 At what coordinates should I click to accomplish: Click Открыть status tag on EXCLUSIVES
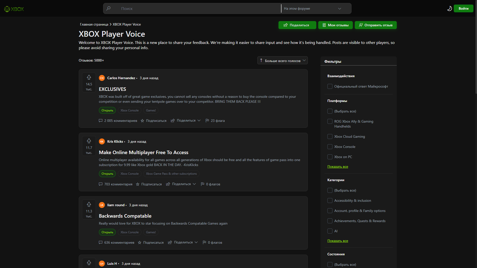click(x=107, y=110)
